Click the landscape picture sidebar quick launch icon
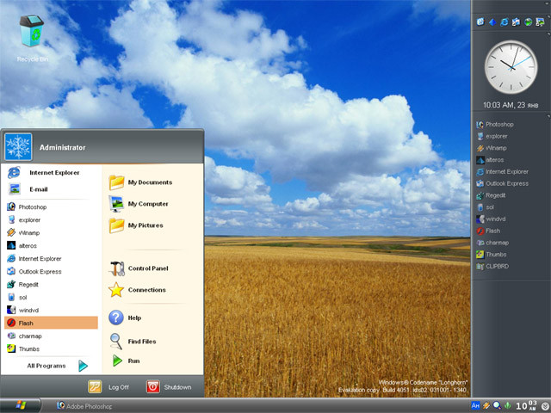Viewport: 551px width, 413px height. [540, 22]
